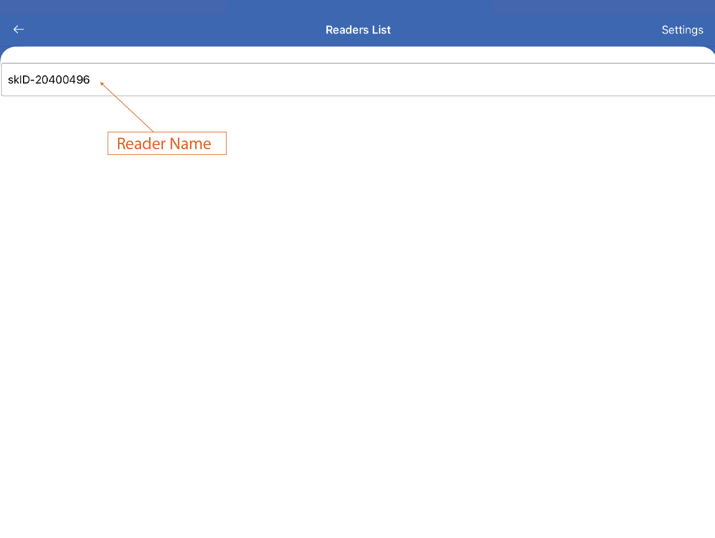Click the empty right side of reader row
This screenshot has width=715, height=538.
(x=576, y=80)
